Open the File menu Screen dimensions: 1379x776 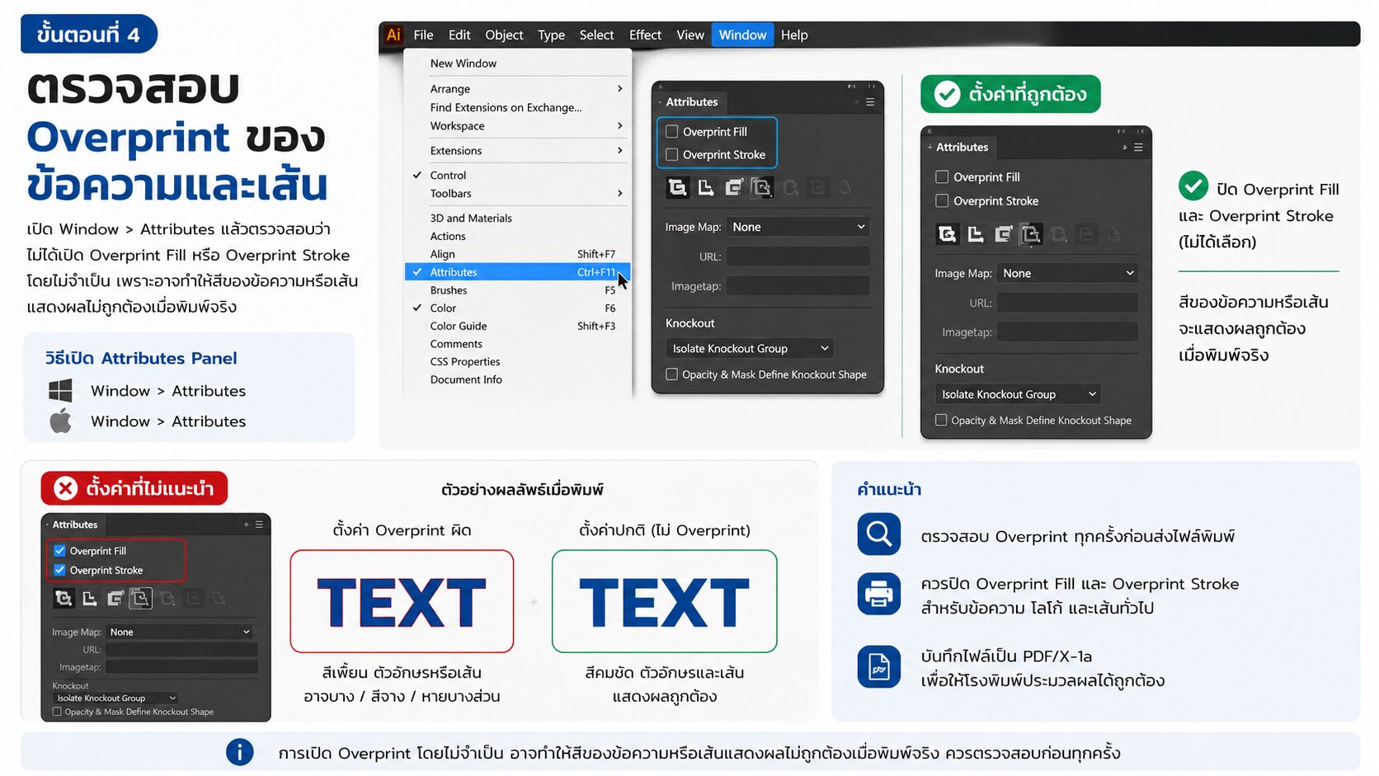point(423,35)
